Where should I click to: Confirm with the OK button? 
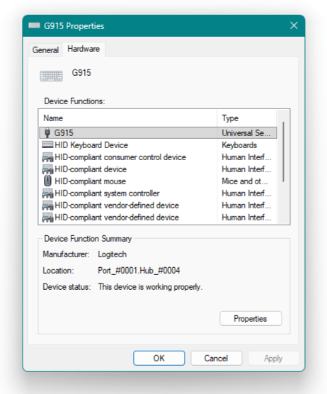point(159,358)
